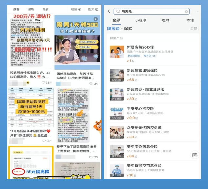The height and width of the screenshot is (189, 208).
Task: Click the 众安保险 masked woman thumbnail
Action: 117,75
